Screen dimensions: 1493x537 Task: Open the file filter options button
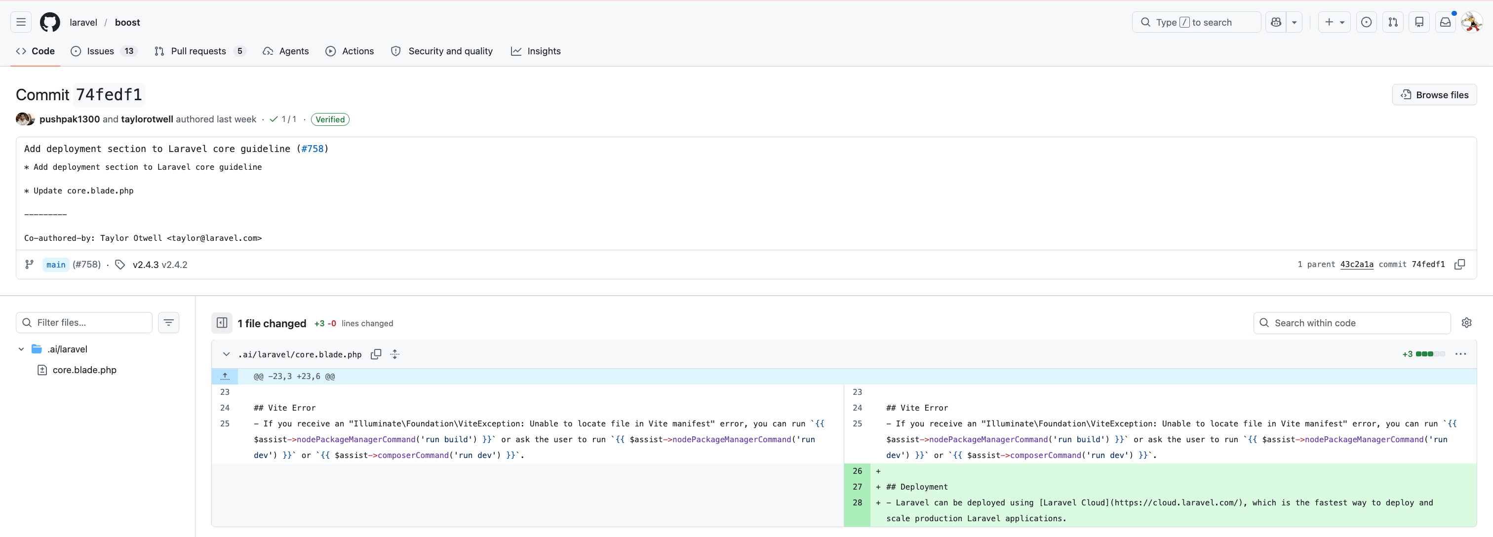[169, 323]
